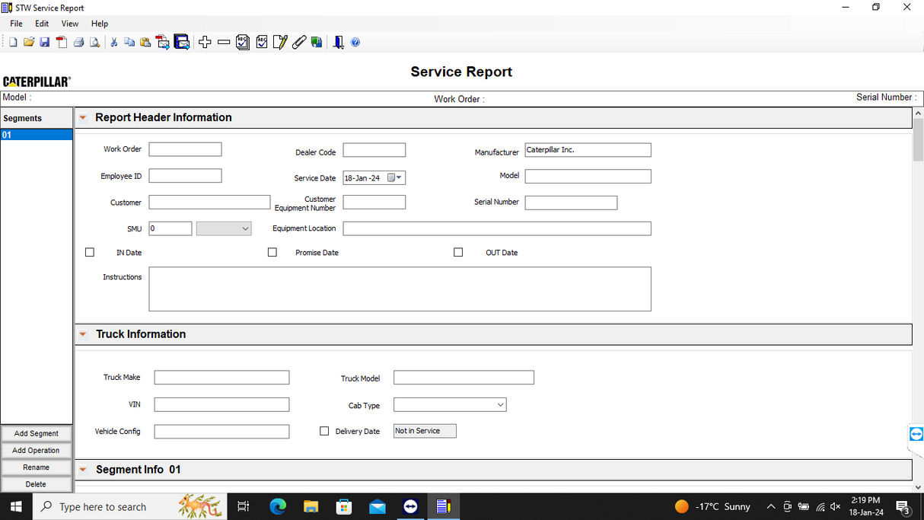Open the View menu
Viewport: 924px width, 520px height.
70,24
